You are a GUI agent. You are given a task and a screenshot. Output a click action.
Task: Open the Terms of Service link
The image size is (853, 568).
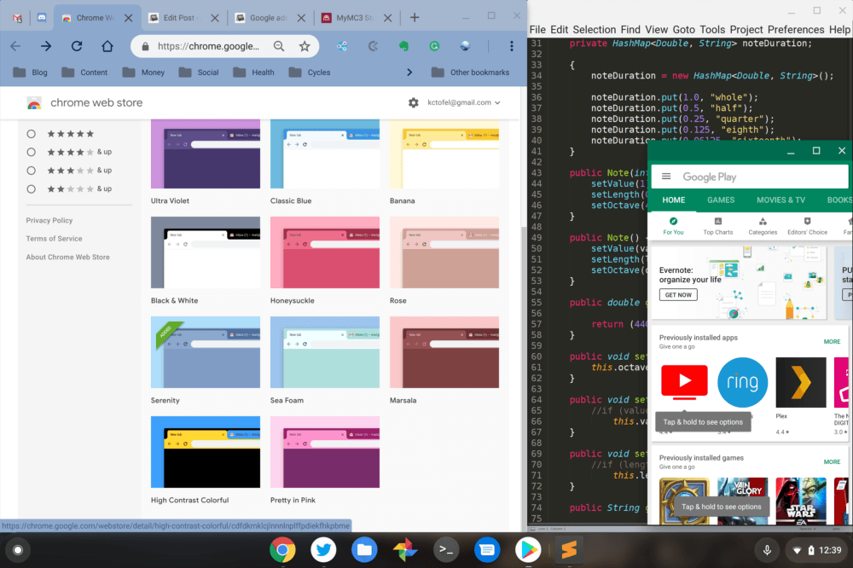click(x=54, y=239)
